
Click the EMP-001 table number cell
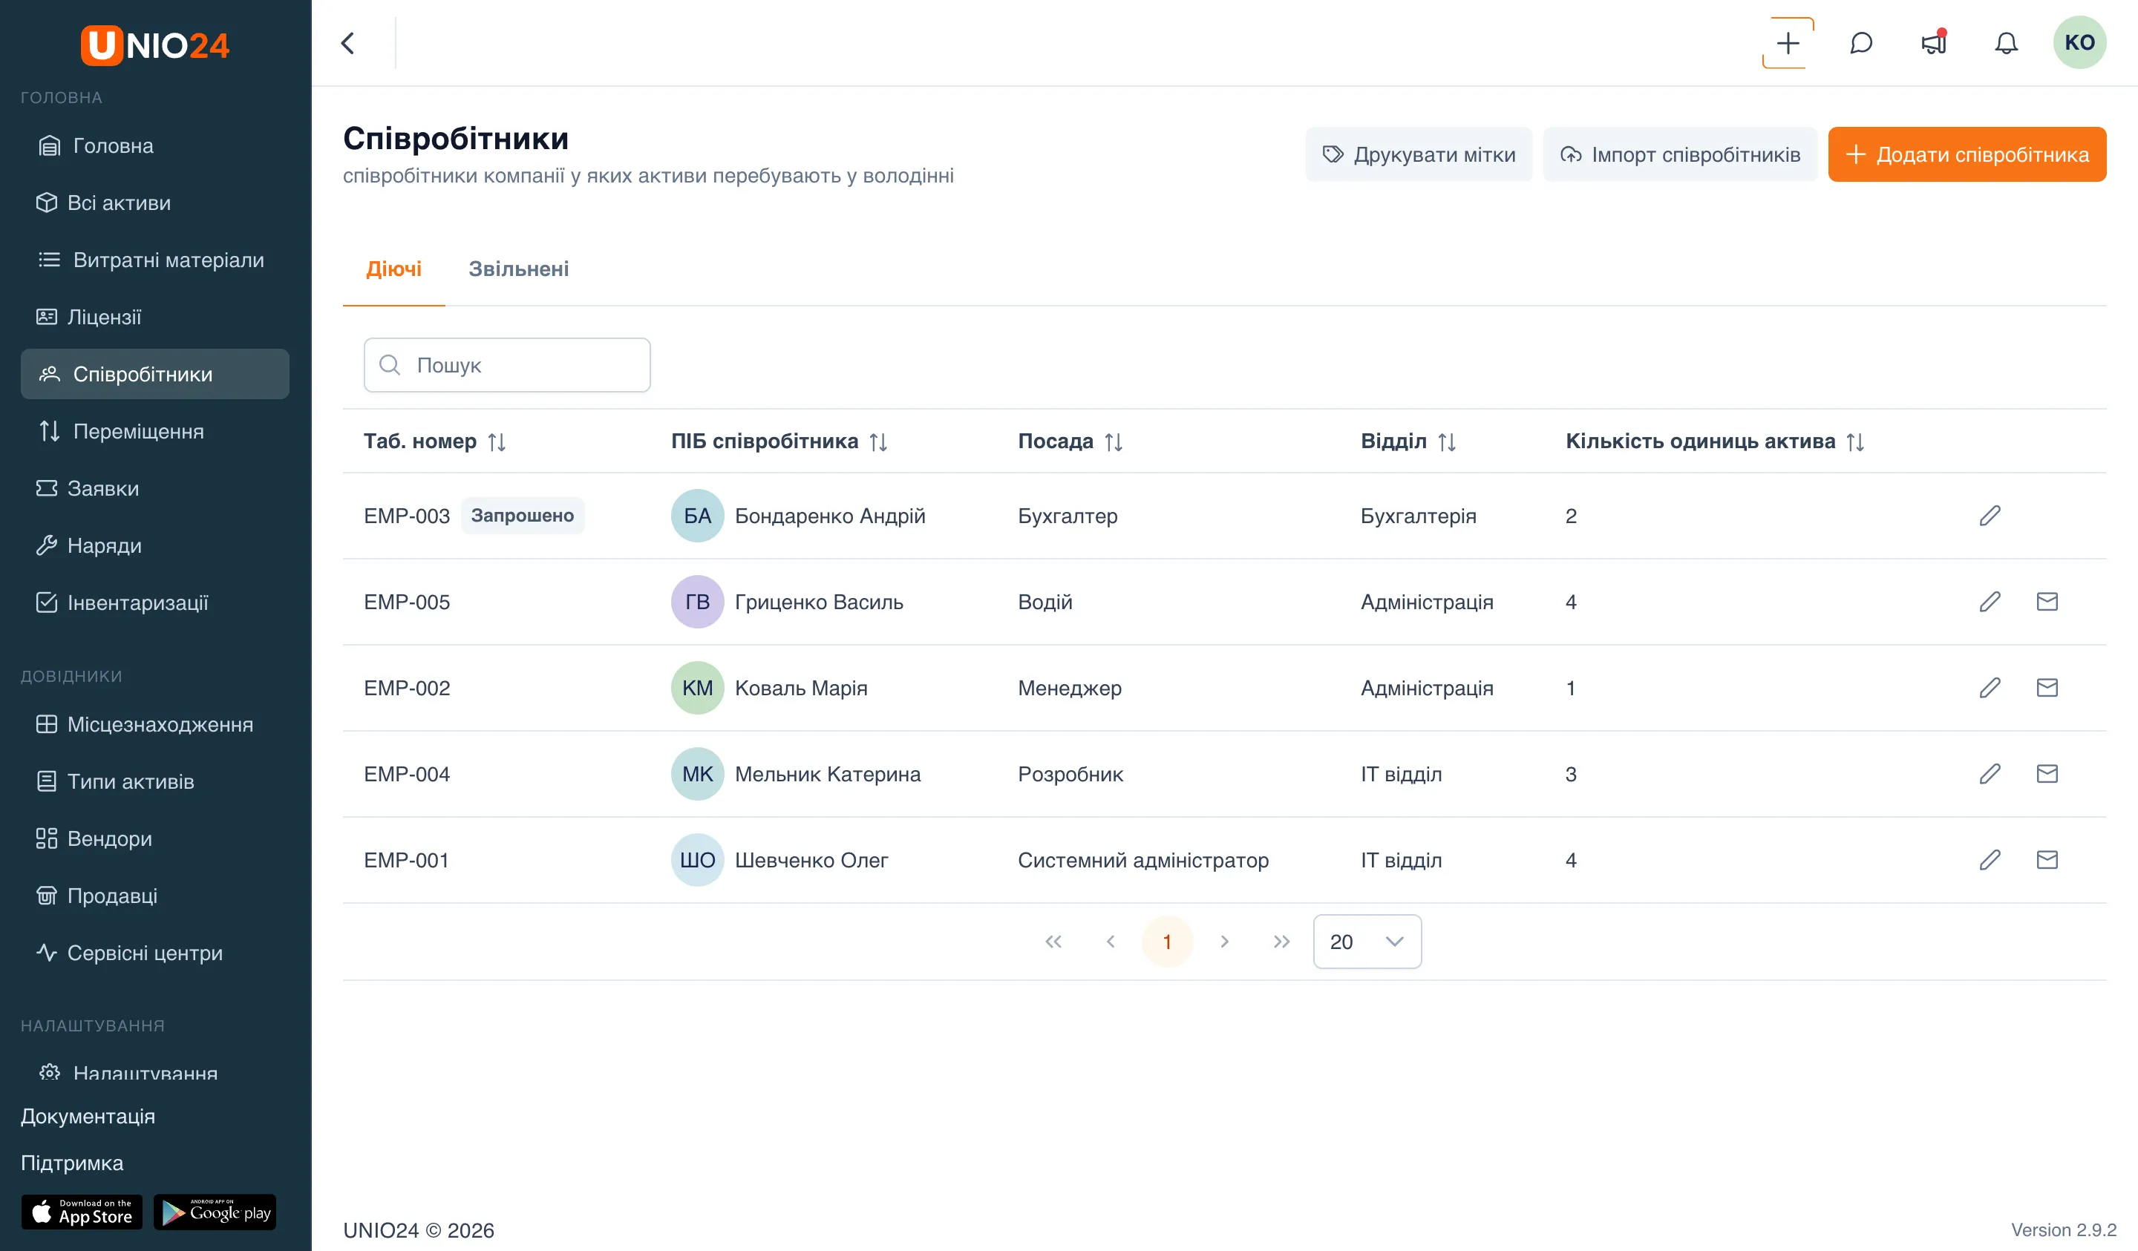tap(405, 860)
